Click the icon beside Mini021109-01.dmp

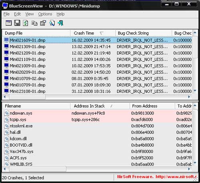click(x=6, y=59)
